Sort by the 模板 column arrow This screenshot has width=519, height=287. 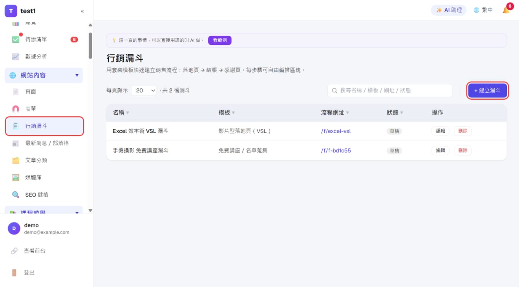tap(233, 113)
